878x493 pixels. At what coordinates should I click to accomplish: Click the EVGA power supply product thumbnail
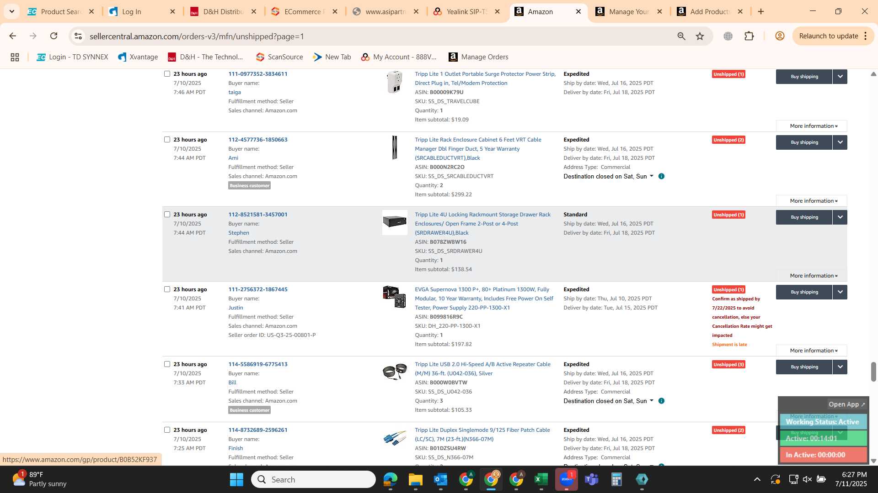point(395,297)
